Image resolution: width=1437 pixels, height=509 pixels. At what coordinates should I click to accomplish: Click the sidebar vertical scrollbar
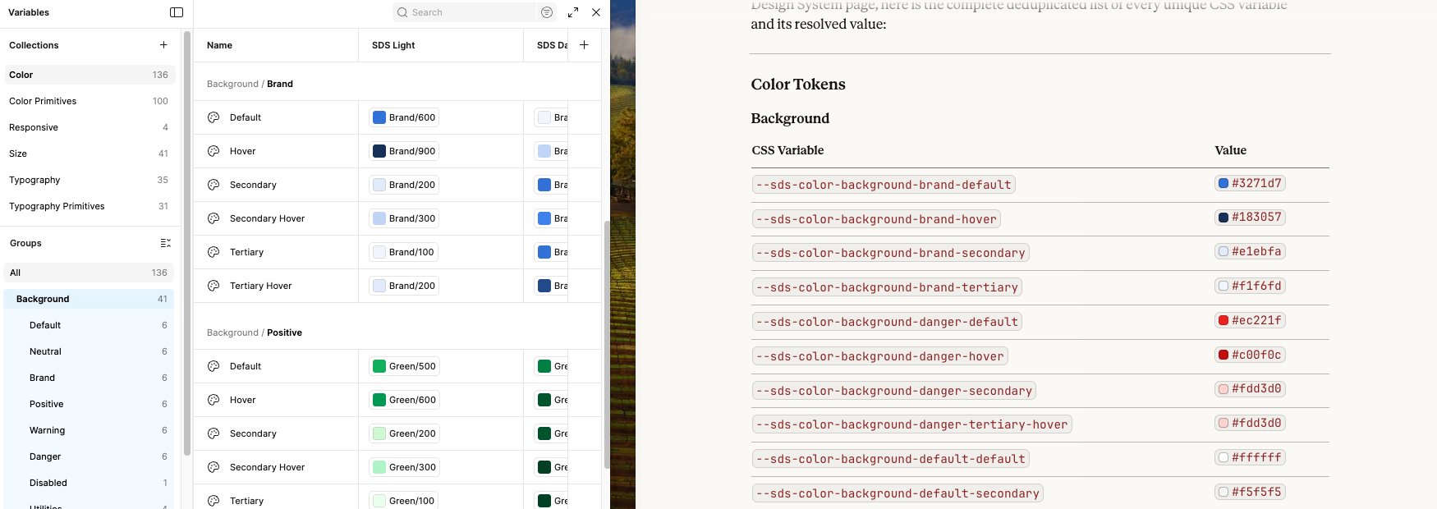pyautogui.click(x=187, y=243)
